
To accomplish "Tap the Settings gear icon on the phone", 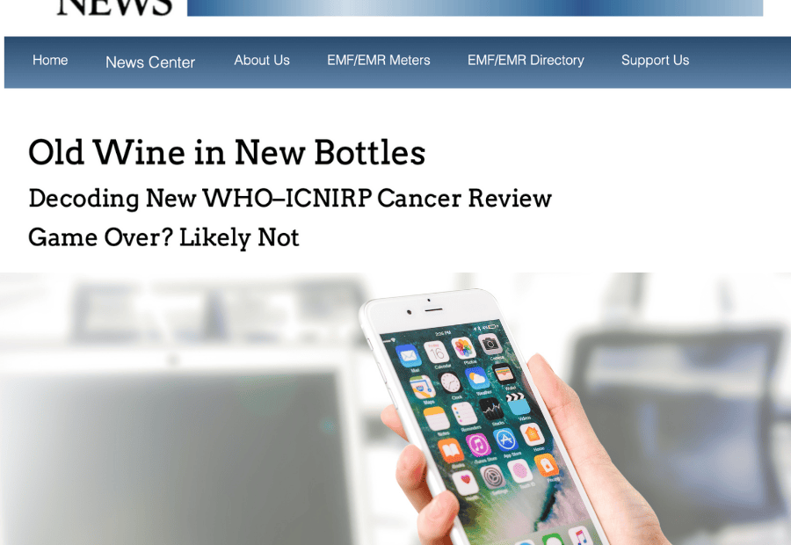I will pos(492,476).
